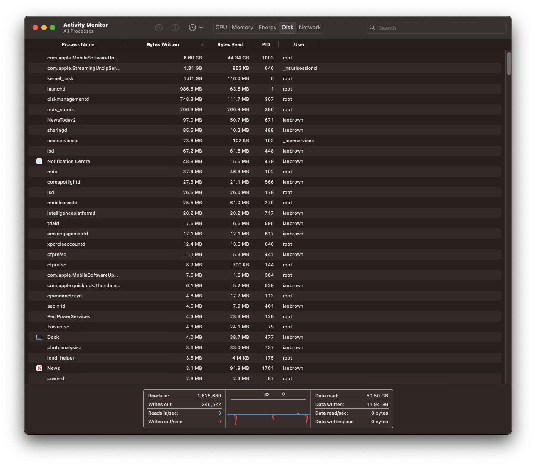Select the PerfPowerServices process
Screen dimensions: 536x466
pyautogui.click(x=265, y=316)
